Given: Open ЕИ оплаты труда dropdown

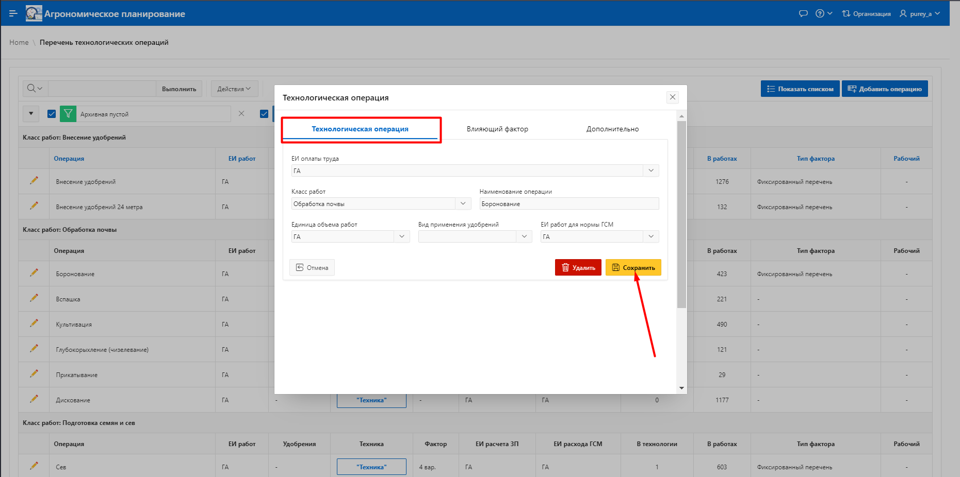Looking at the screenshot, I should (x=651, y=171).
